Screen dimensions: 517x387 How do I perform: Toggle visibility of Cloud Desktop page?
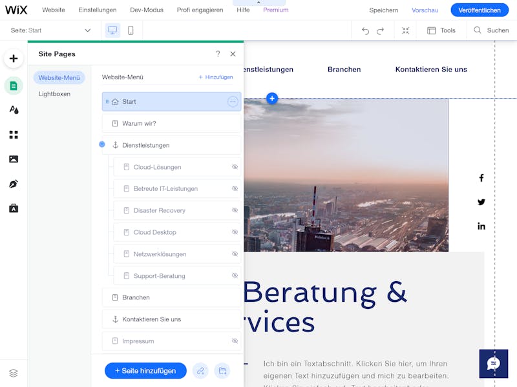(235, 232)
